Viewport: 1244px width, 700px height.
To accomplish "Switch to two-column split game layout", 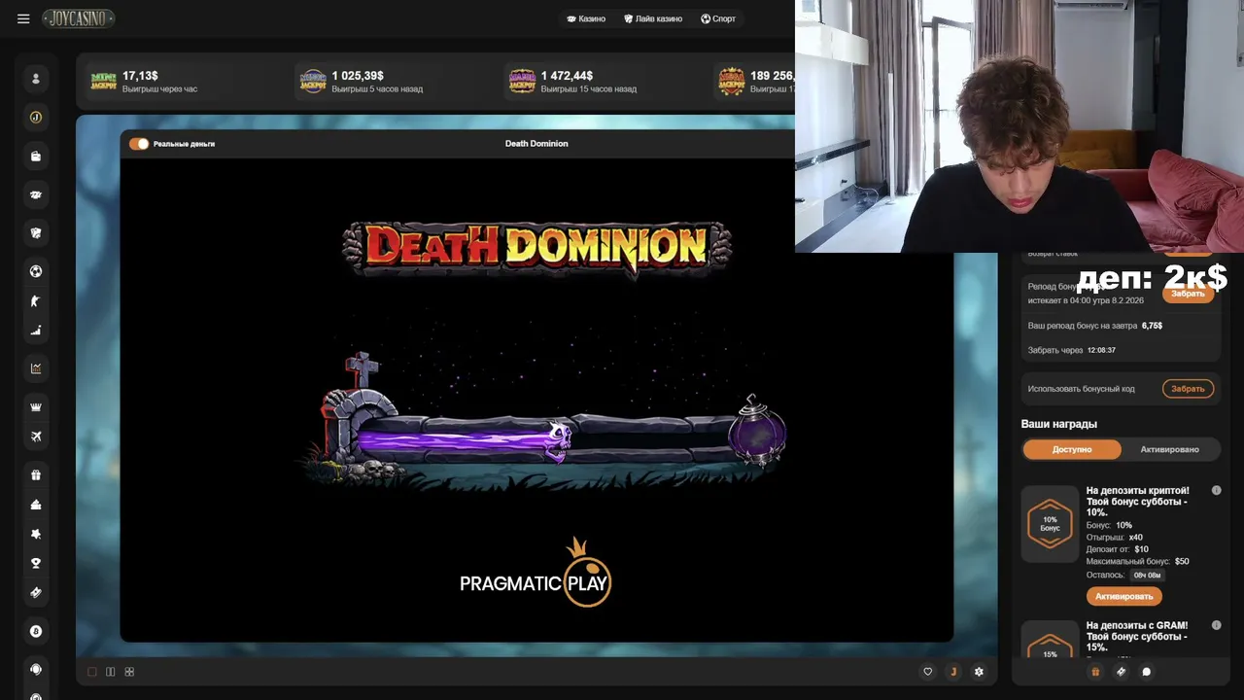I will pos(111,672).
